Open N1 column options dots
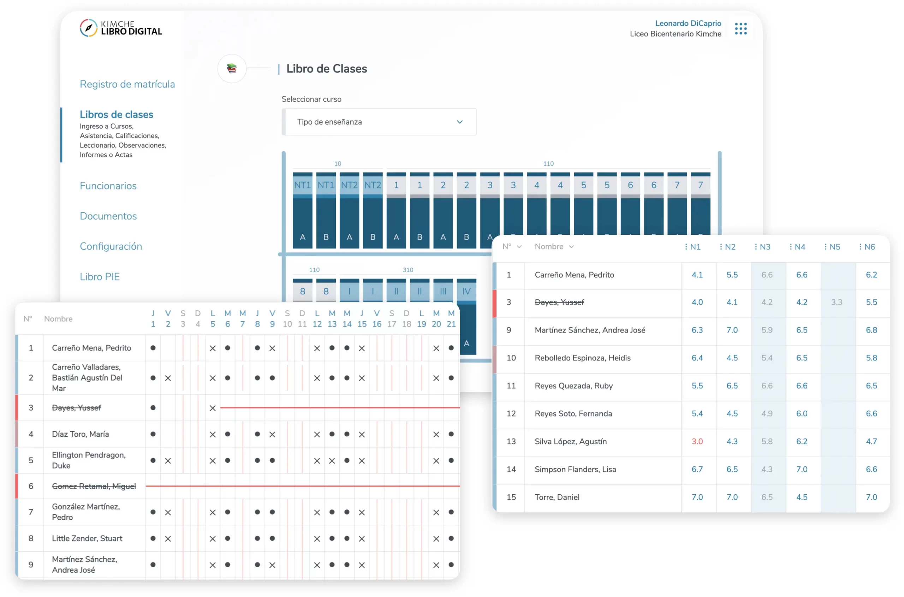Screen dimensions: 904x597 pyautogui.click(x=686, y=247)
